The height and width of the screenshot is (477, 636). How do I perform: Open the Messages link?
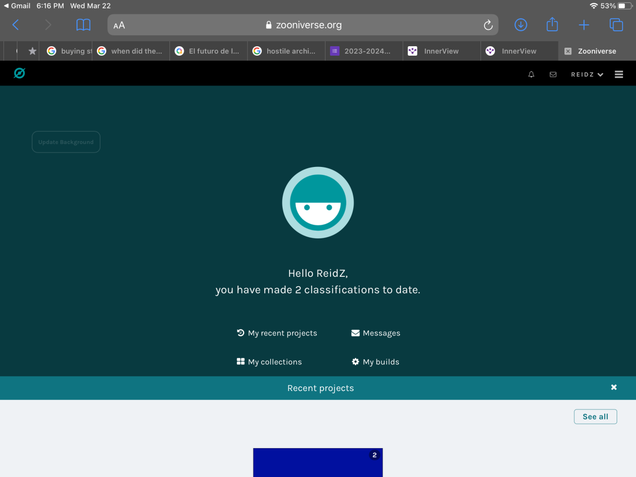[x=376, y=333]
